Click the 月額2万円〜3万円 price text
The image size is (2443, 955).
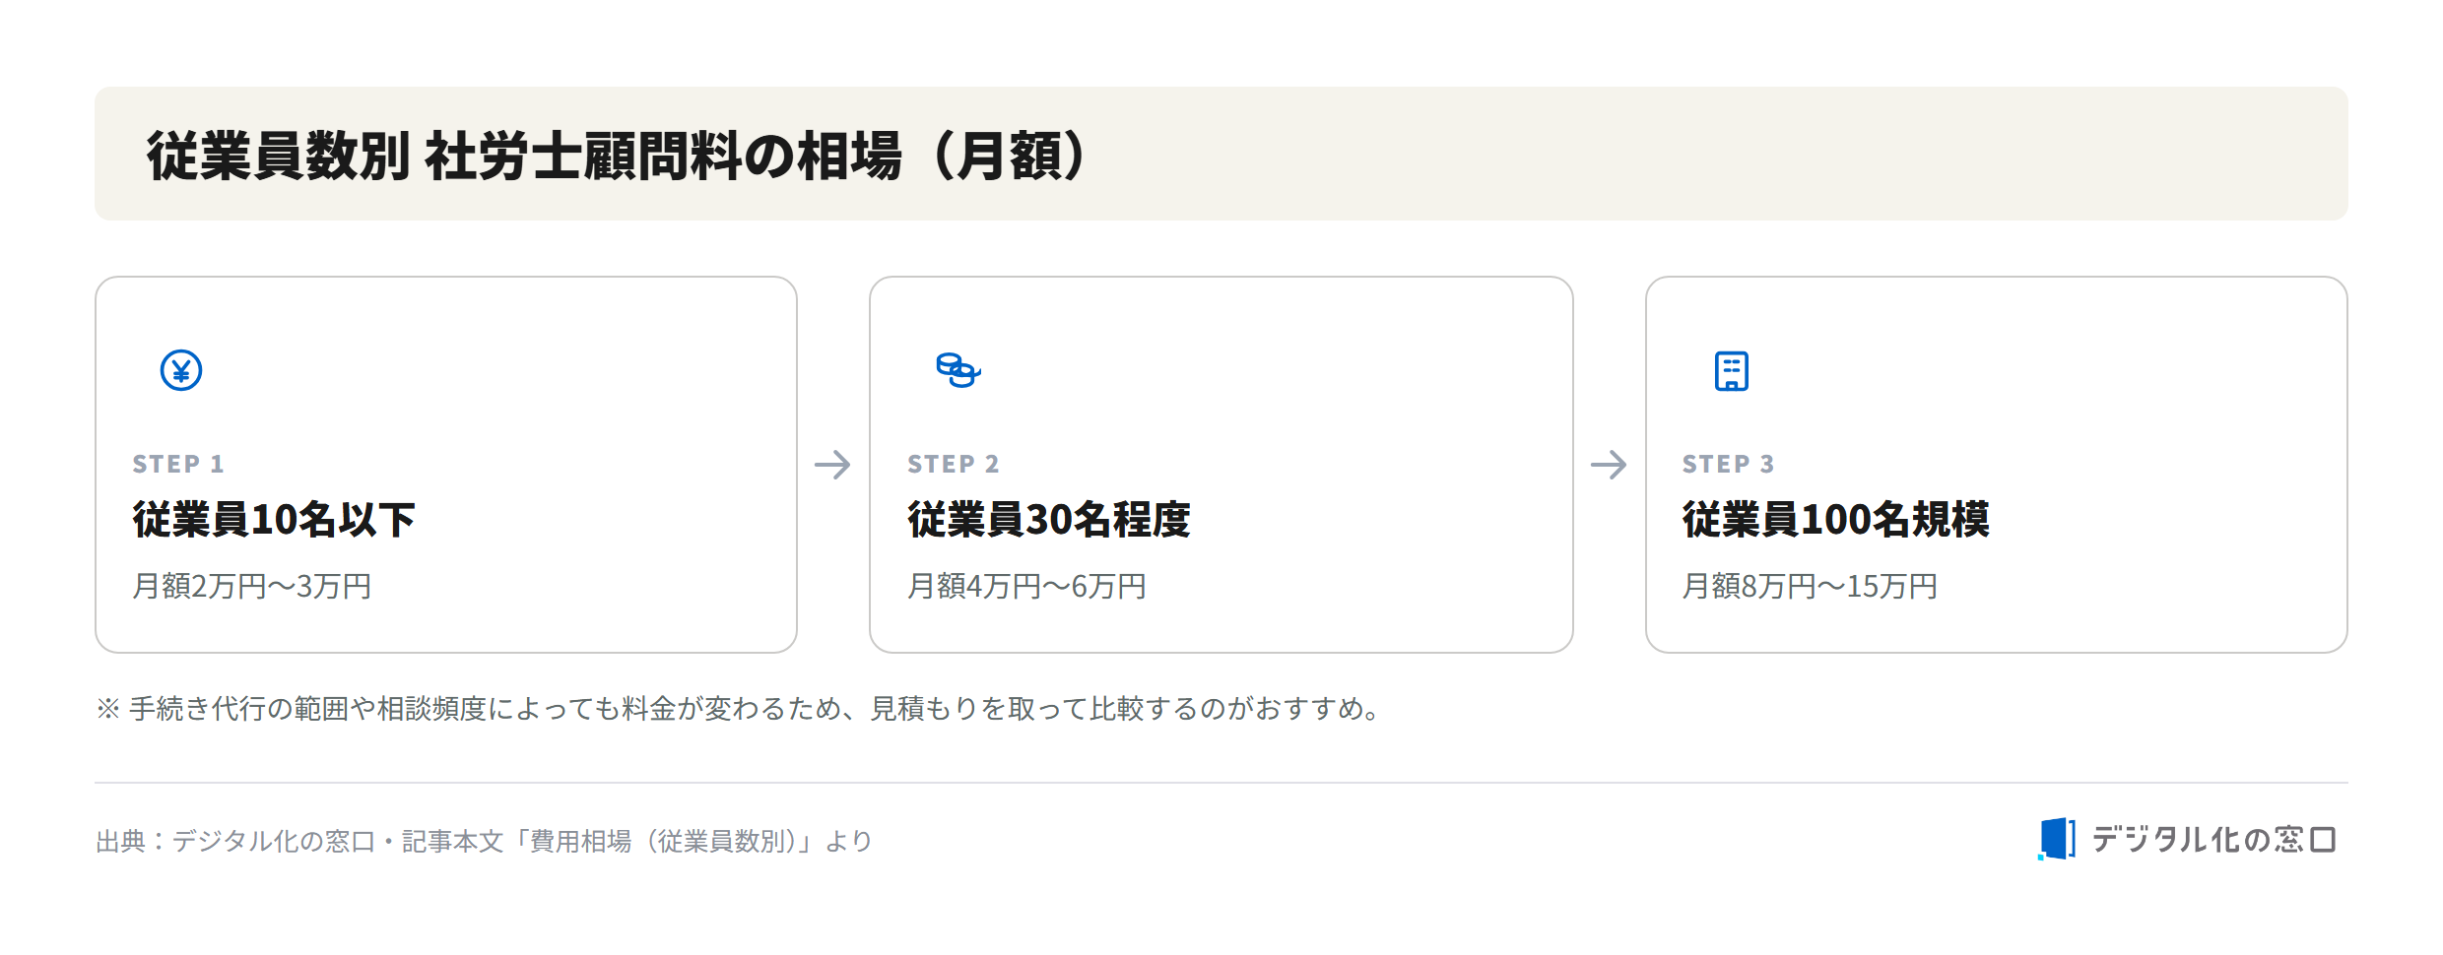point(252,586)
